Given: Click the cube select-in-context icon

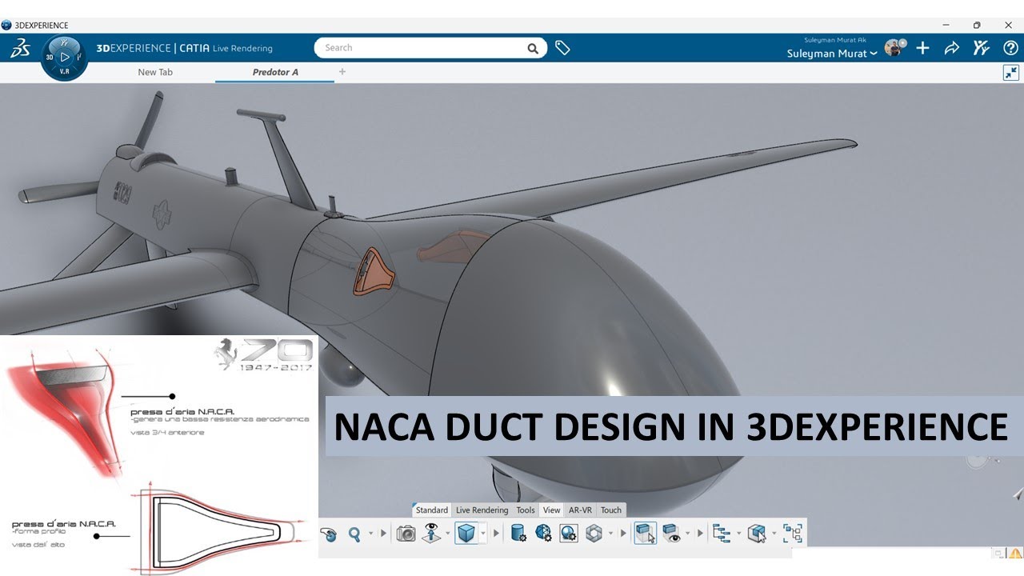Looking at the screenshot, I should point(757,534).
